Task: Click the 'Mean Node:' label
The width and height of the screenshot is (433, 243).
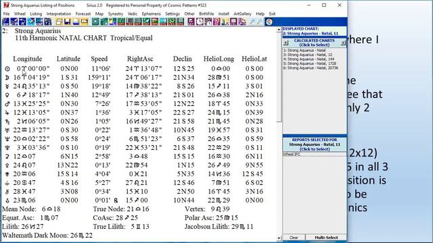Action: click(x=19, y=209)
